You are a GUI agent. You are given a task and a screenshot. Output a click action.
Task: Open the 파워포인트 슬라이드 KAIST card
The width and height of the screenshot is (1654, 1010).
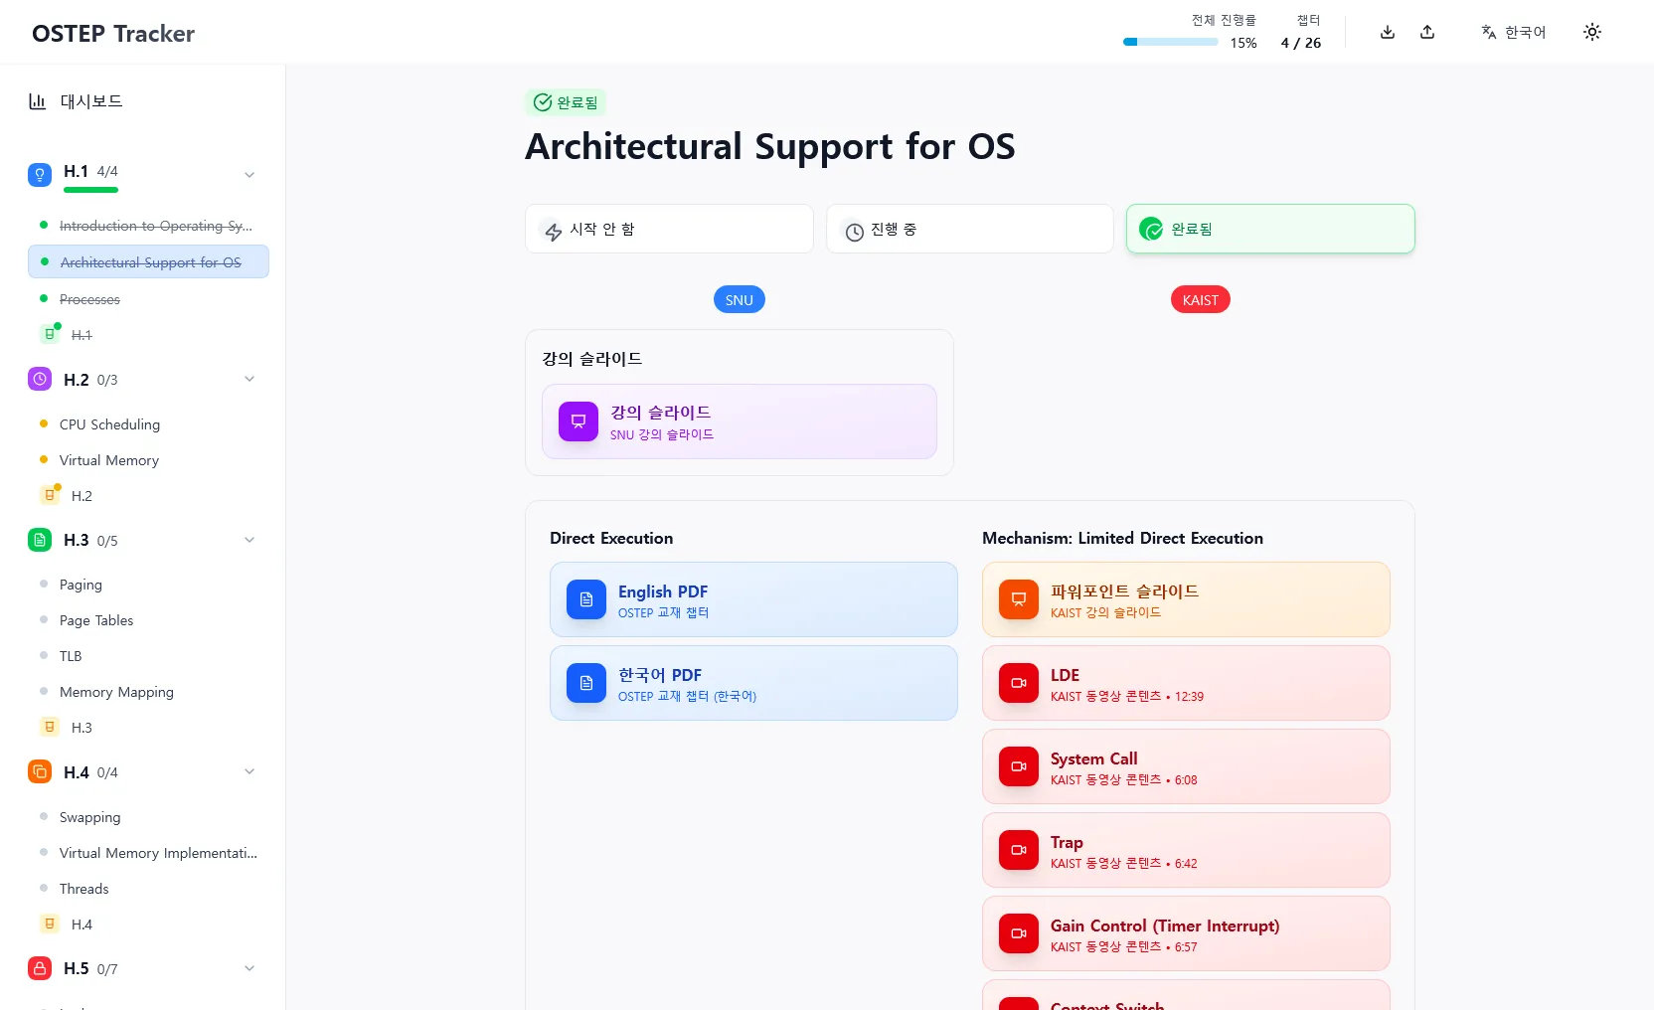coord(1186,599)
